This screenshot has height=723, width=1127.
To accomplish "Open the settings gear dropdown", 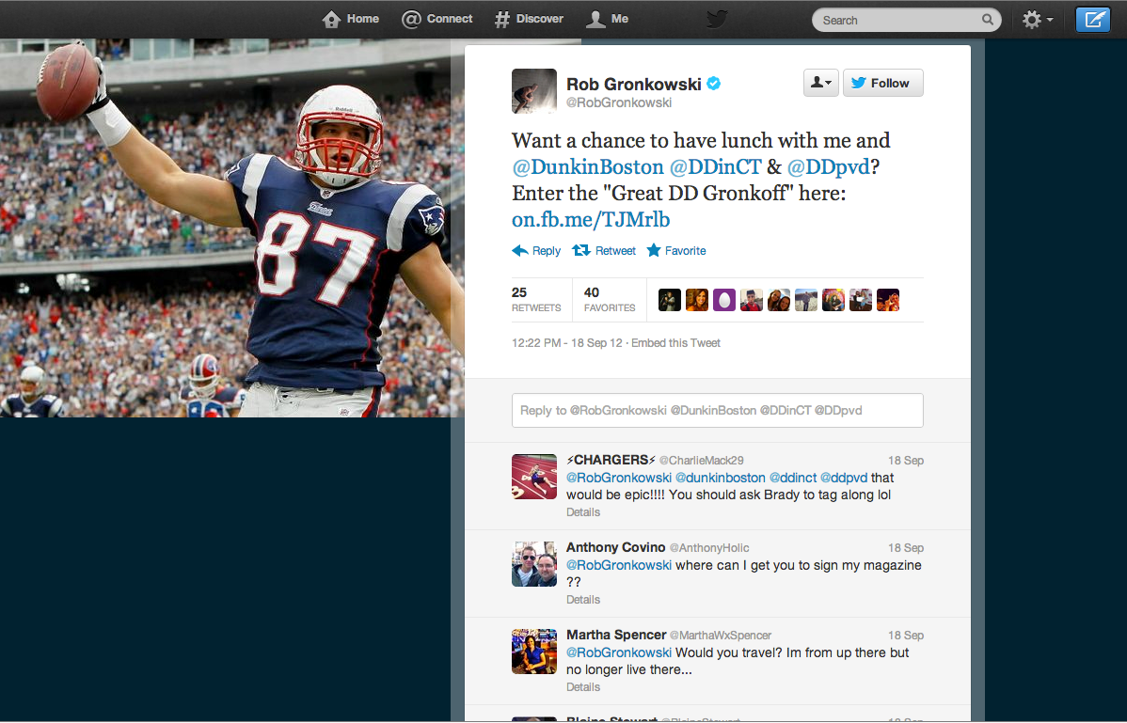I will point(1037,20).
